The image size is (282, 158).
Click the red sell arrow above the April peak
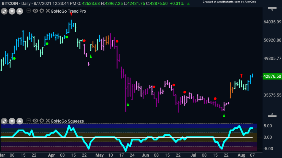[x=71, y=14]
